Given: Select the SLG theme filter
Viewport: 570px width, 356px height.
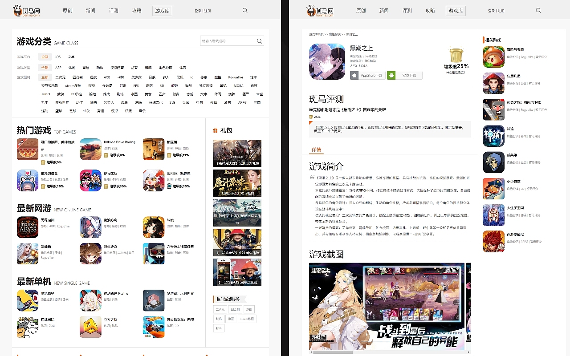Looking at the screenshot, I should [172, 102].
